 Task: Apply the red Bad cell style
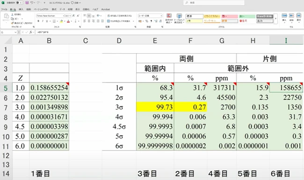pos(230,16)
